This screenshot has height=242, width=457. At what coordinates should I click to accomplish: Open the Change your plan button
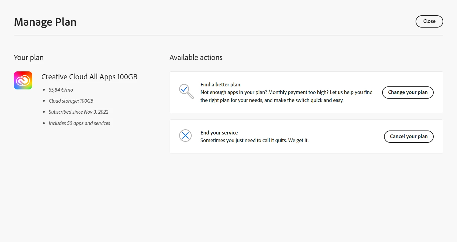pos(408,93)
